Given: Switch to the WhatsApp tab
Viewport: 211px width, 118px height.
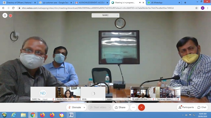Looking at the screenshot, I should (x=163, y=3).
